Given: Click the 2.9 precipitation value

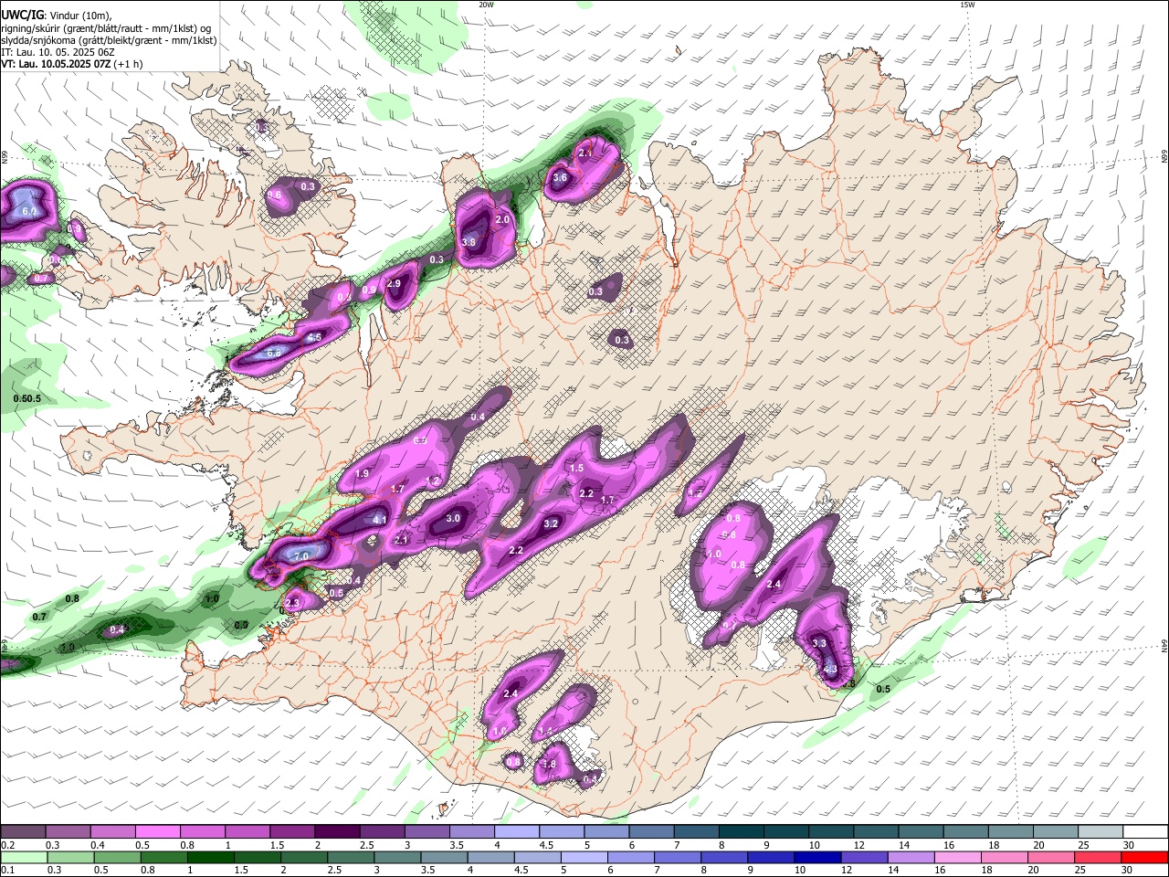Looking at the screenshot, I should [395, 283].
